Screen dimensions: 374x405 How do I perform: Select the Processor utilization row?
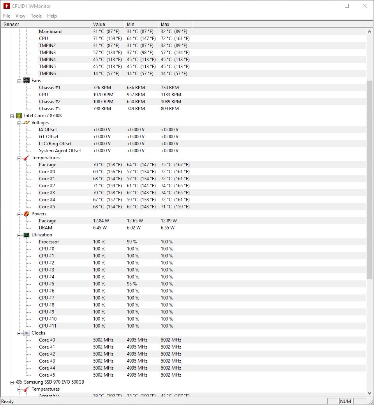pyautogui.click(x=202, y=242)
